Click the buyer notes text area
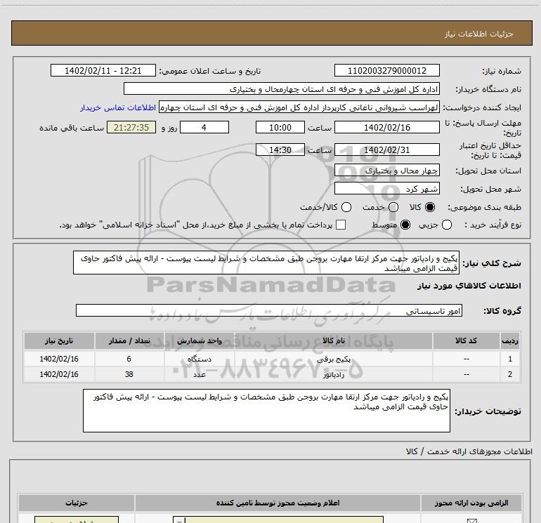 (x=266, y=410)
